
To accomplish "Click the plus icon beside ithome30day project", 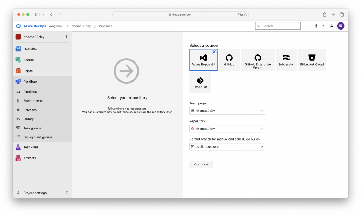I will point(66,37).
